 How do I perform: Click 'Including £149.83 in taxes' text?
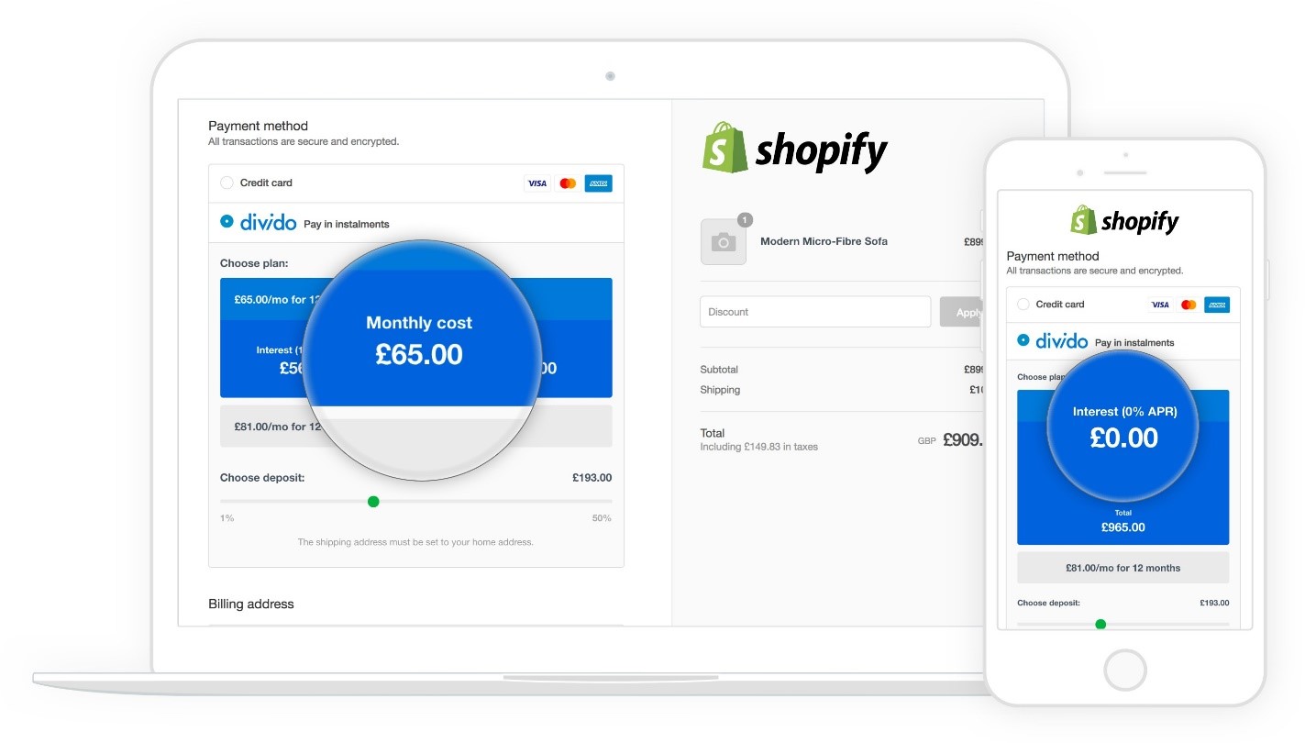tap(758, 447)
